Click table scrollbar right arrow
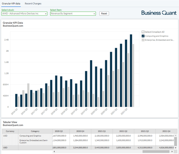 point(173,152)
